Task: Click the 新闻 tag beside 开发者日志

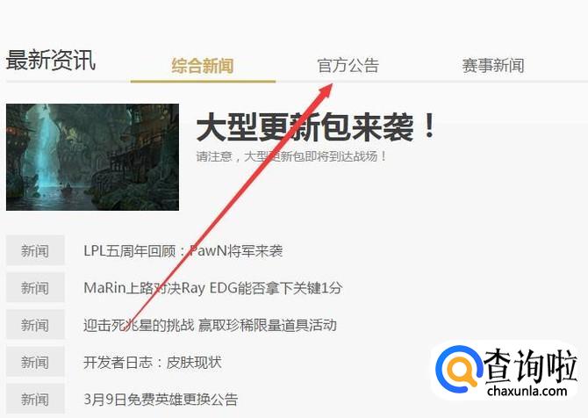Action: [x=35, y=362]
